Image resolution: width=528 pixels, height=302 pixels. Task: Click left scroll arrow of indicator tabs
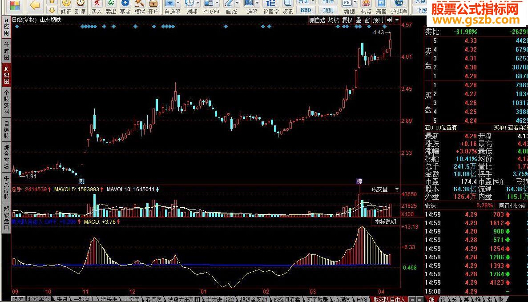[x=411, y=299]
